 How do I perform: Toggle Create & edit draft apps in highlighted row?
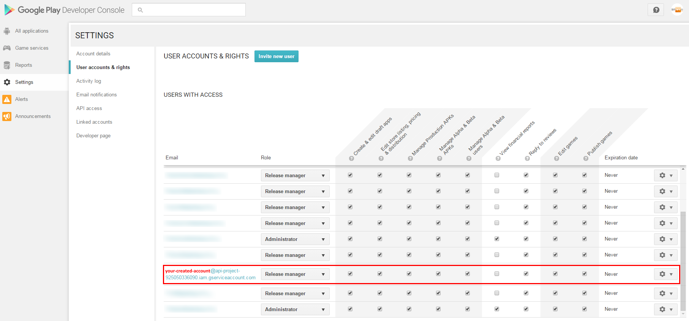point(350,274)
